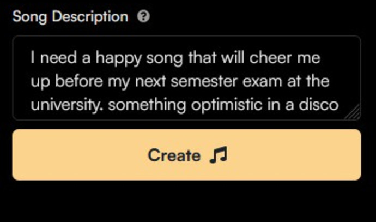Screen dimensions: 376x222
Task: Place cursor on word "semester" in description
Action: [x=204, y=82]
